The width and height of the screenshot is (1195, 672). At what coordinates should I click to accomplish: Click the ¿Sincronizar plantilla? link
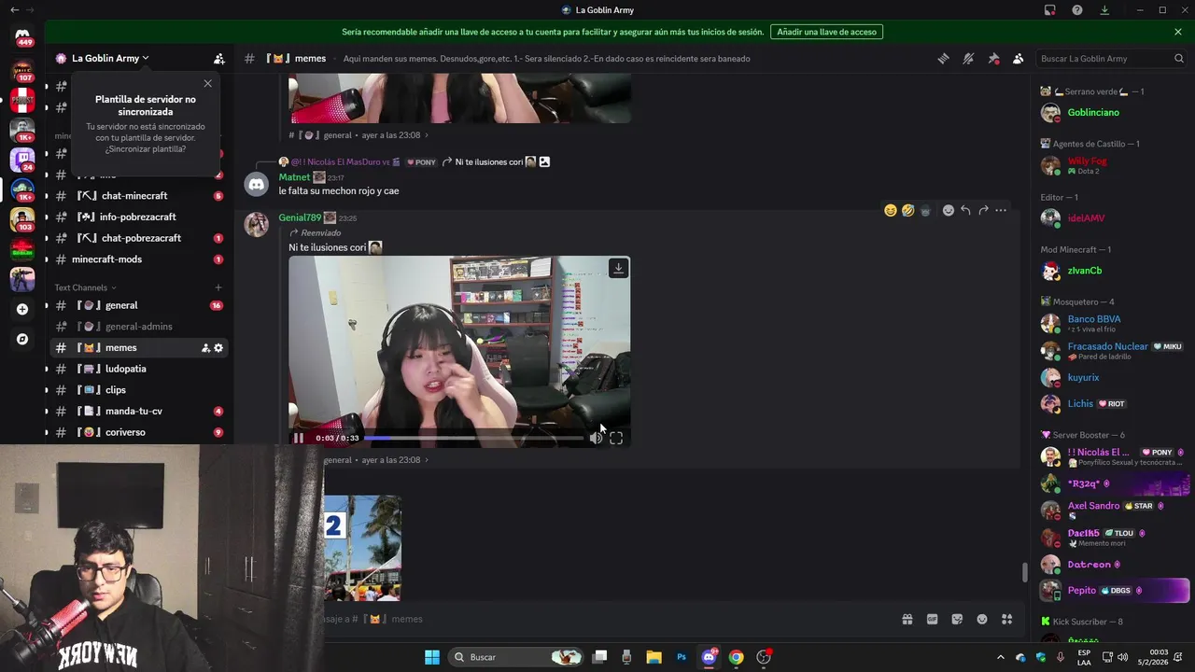(x=145, y=148)
